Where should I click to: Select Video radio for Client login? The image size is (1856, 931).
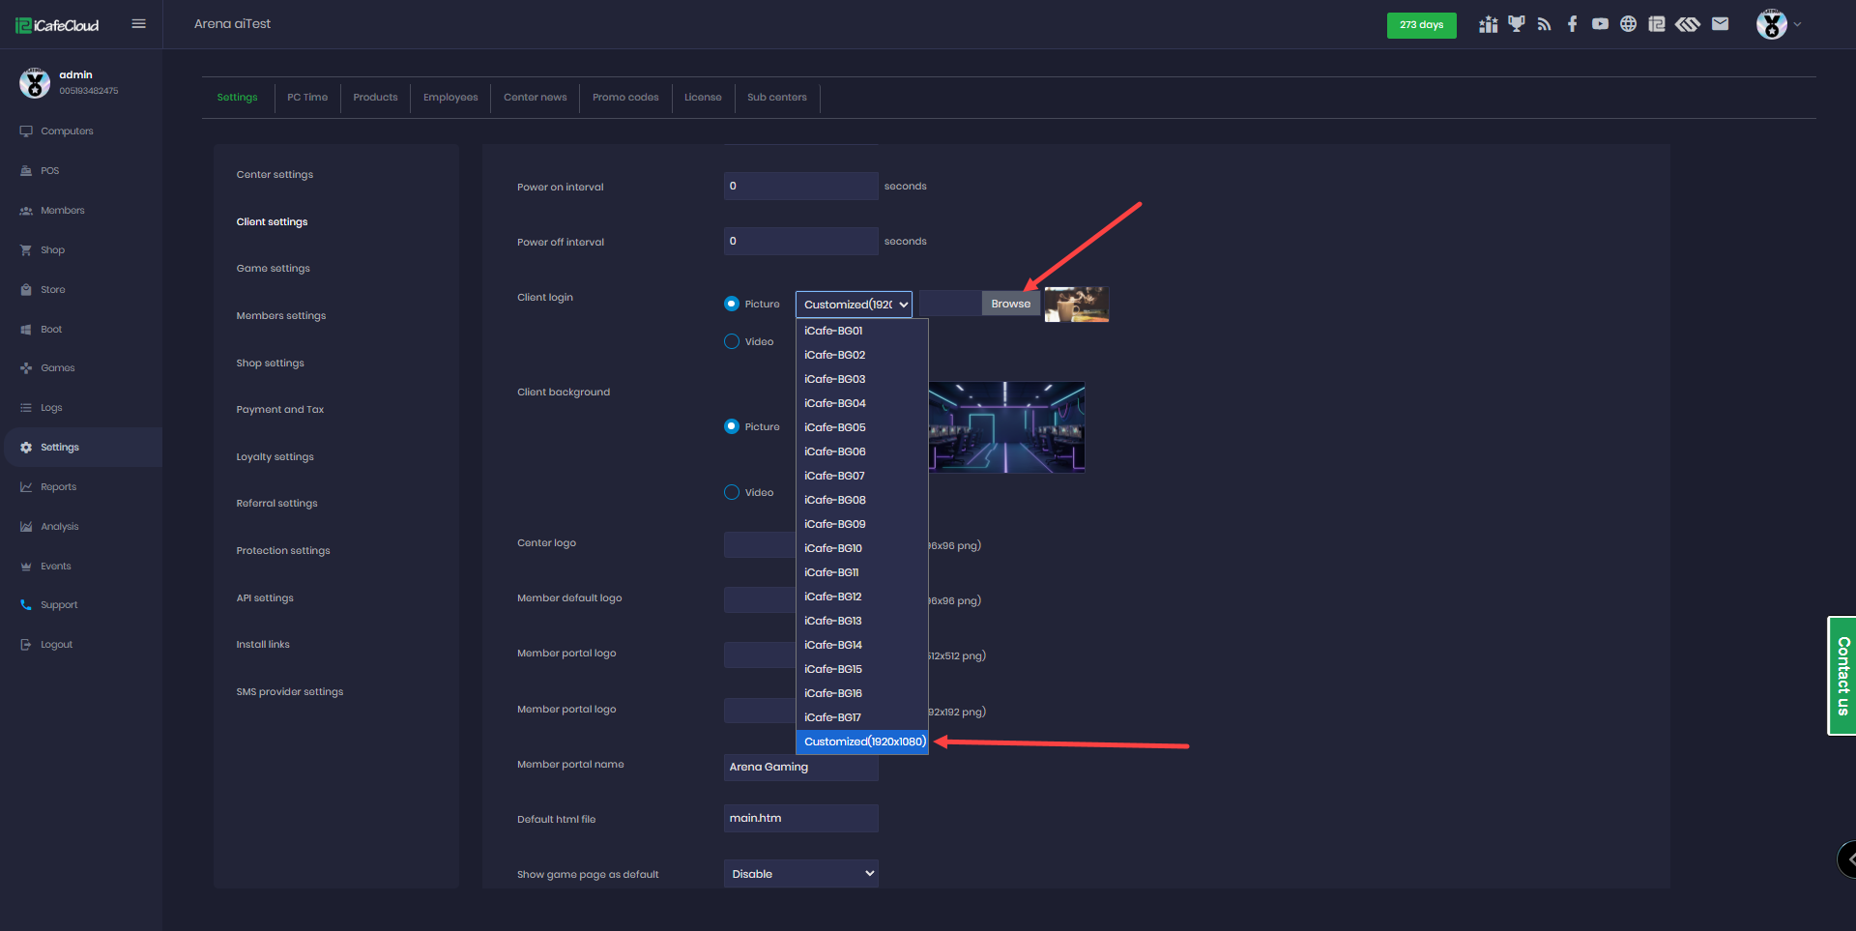tap(732, 341)
